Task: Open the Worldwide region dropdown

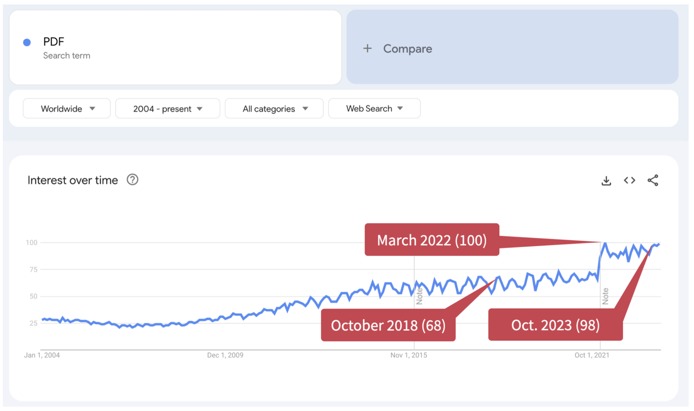Action: [66, 108]
